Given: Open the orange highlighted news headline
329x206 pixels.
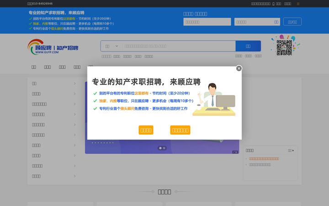Looking at the screenshot, I should (x=264, y=159).
